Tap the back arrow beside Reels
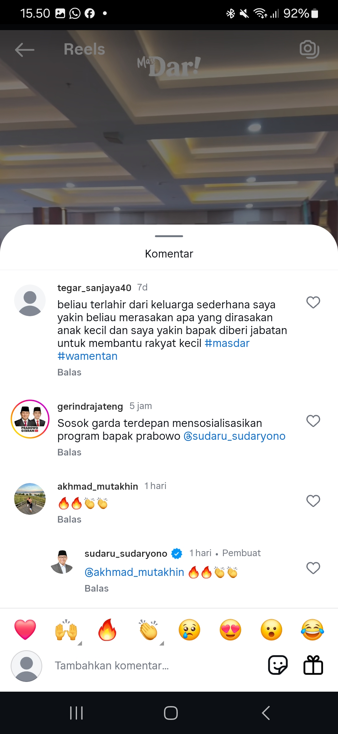This screenshot has width=338, height=734. tap(25, 50)
